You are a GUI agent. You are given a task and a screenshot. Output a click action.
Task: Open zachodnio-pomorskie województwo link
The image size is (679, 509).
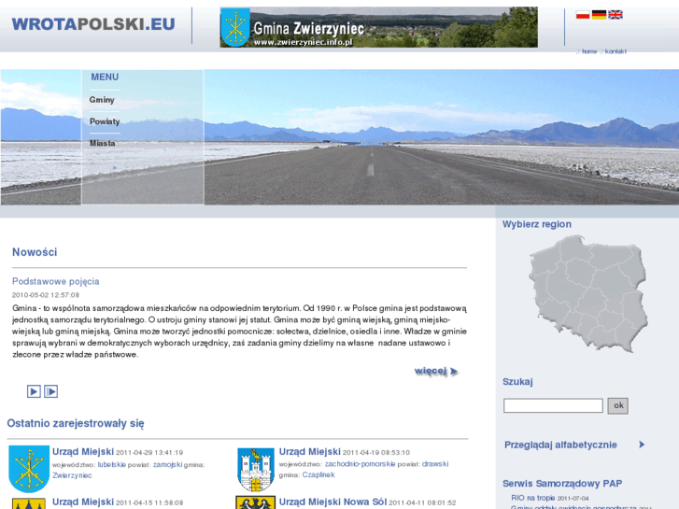click(x=360, y=464)
